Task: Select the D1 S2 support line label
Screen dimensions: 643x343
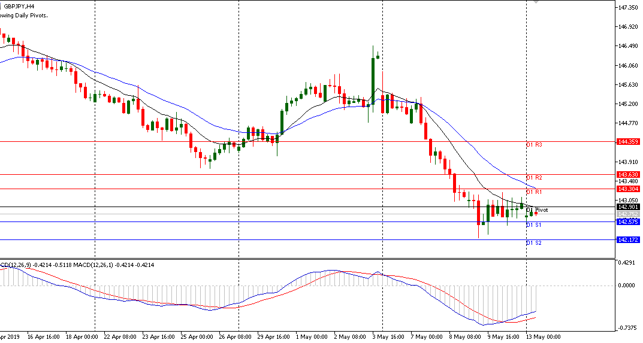Action: (534, 243)
